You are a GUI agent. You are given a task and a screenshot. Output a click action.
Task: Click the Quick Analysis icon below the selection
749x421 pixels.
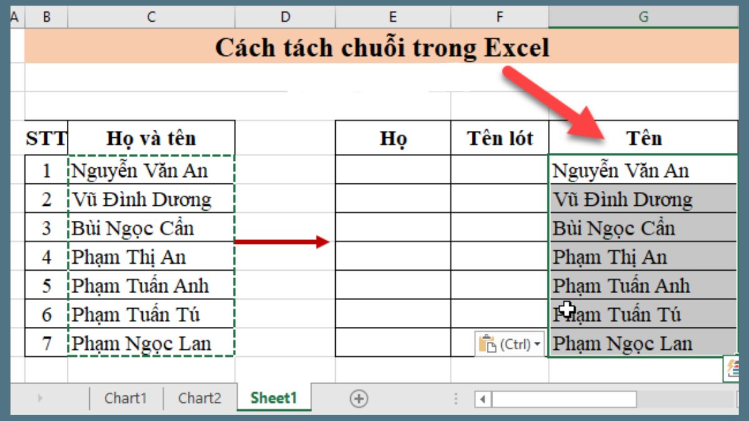click(732, 368)
